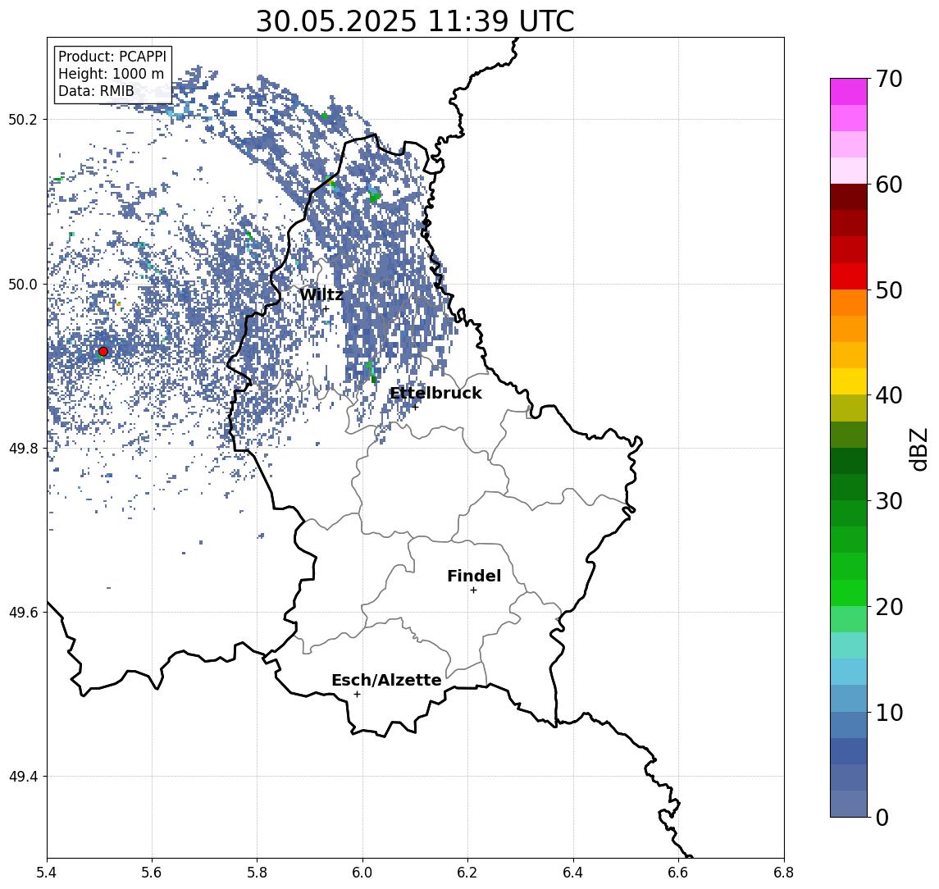
Task: Click the Wiltz city label
Action: 321,294
